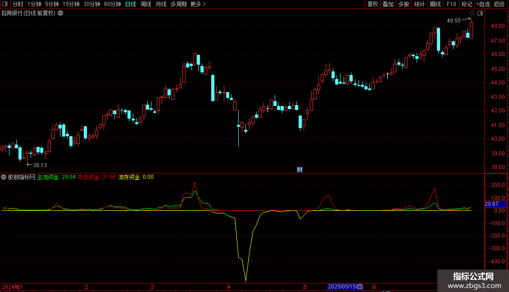Click the 38.13 low price label
Image resolution: width=509 pixels, height=292 pixels.
coord(40,165)
